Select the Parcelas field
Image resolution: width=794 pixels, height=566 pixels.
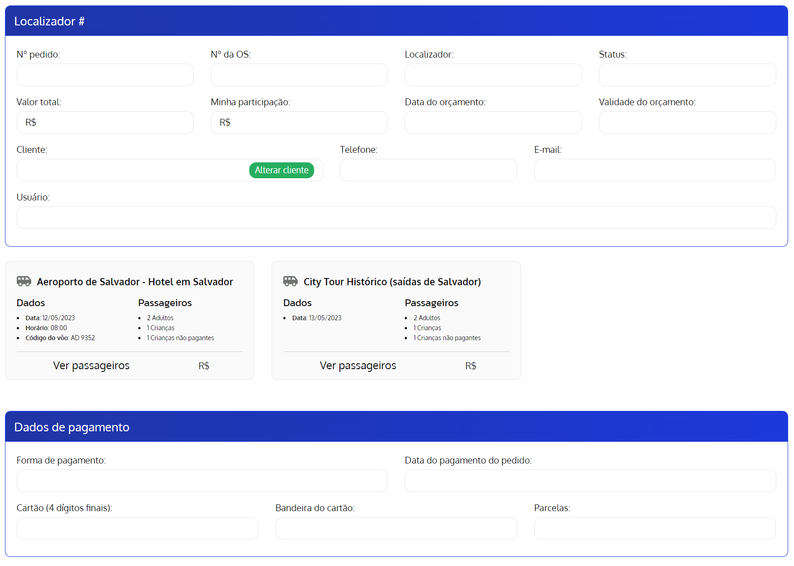pos(655,528)
